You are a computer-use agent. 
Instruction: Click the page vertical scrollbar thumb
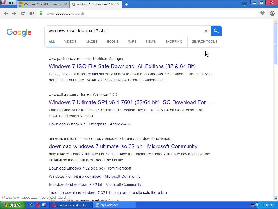point(276,44)
